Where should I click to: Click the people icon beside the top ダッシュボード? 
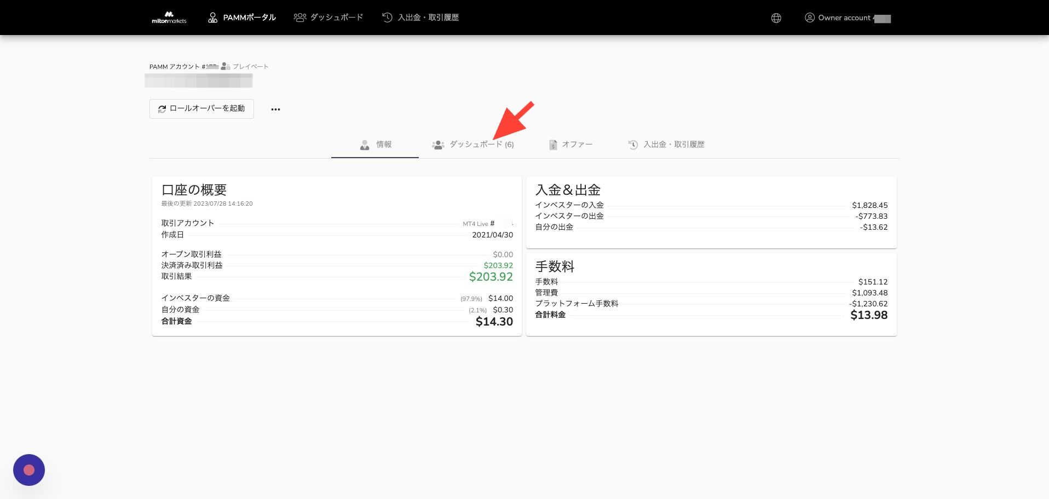click(x=299, y=18)
